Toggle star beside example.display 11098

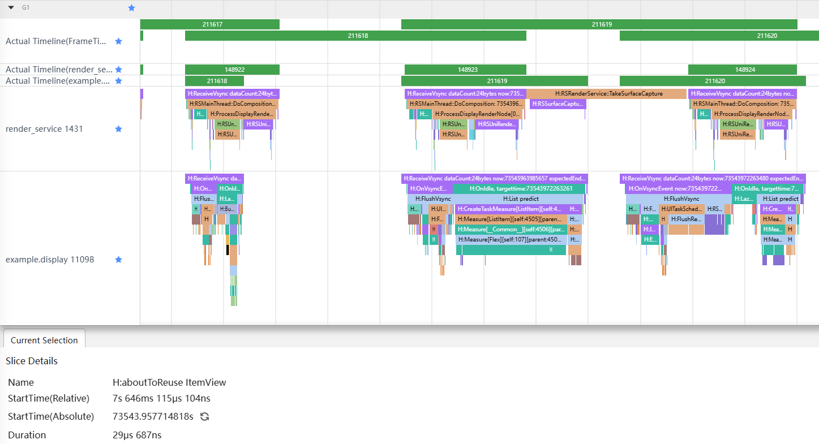click(119, 260)
